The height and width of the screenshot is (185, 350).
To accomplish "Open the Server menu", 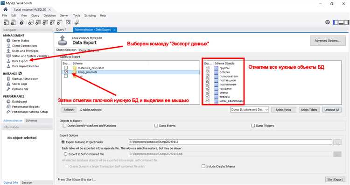I will pyautogui.click(x=64, y=15).
